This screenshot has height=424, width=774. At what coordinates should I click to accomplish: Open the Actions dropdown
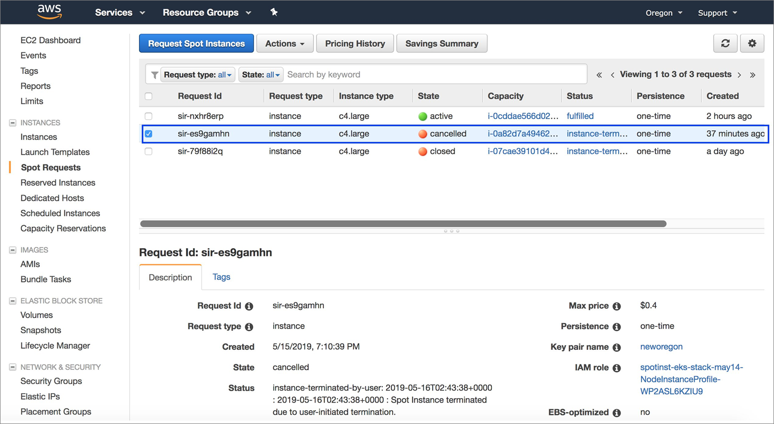click(x=285, y=43)
